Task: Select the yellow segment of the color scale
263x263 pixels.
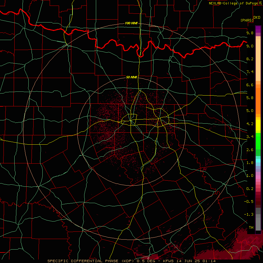Action: coord(258,125)
